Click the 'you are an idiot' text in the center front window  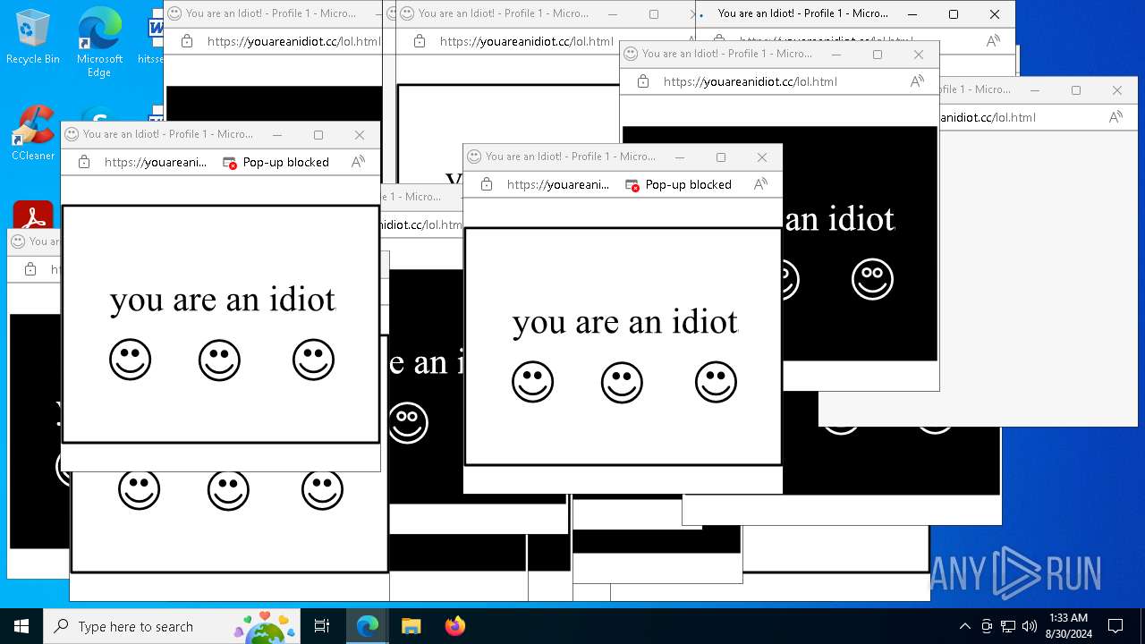pyautogui.click(x=625, y=322)
